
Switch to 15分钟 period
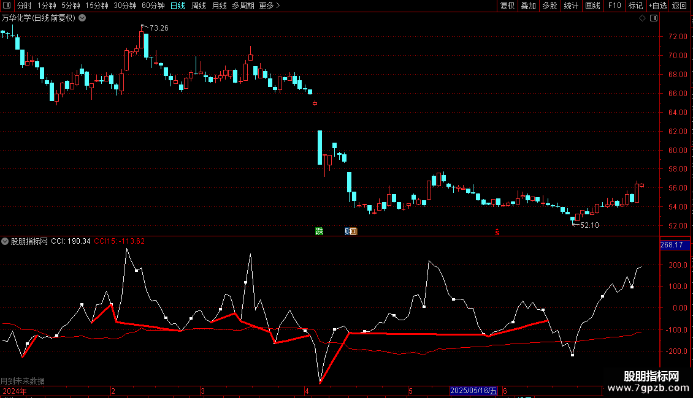97,6
